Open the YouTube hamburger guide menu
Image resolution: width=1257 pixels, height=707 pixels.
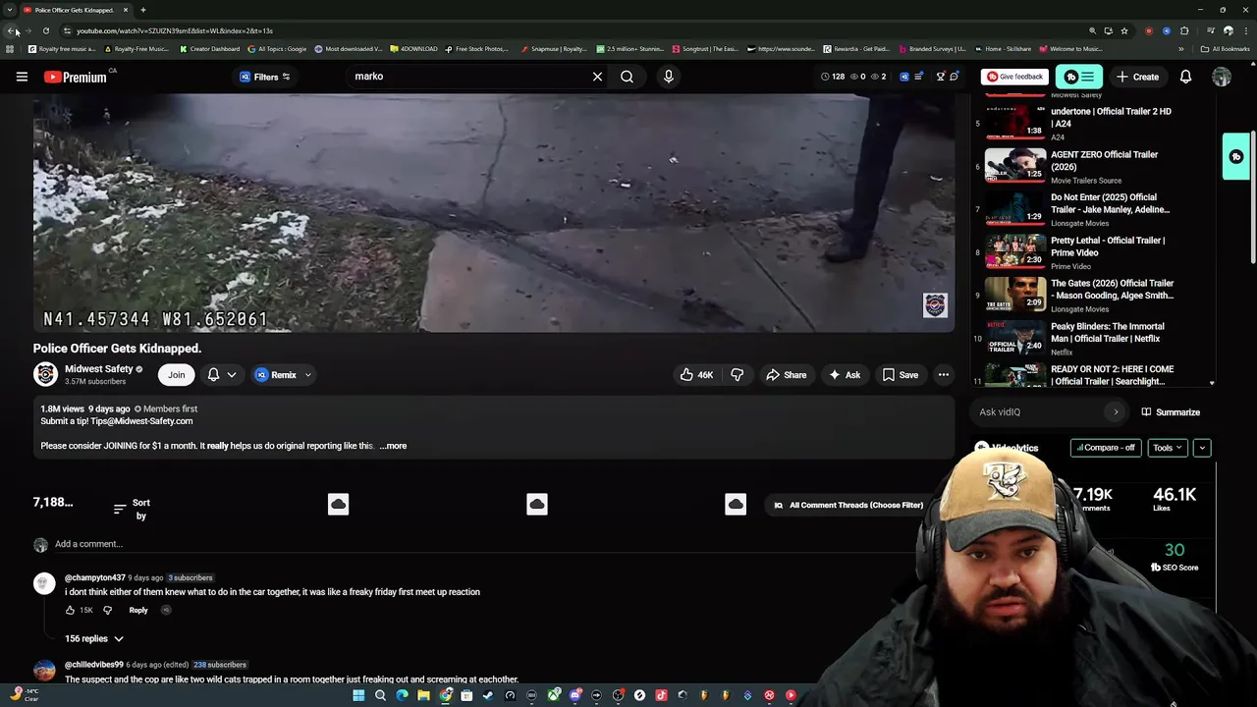click(22, 77)
